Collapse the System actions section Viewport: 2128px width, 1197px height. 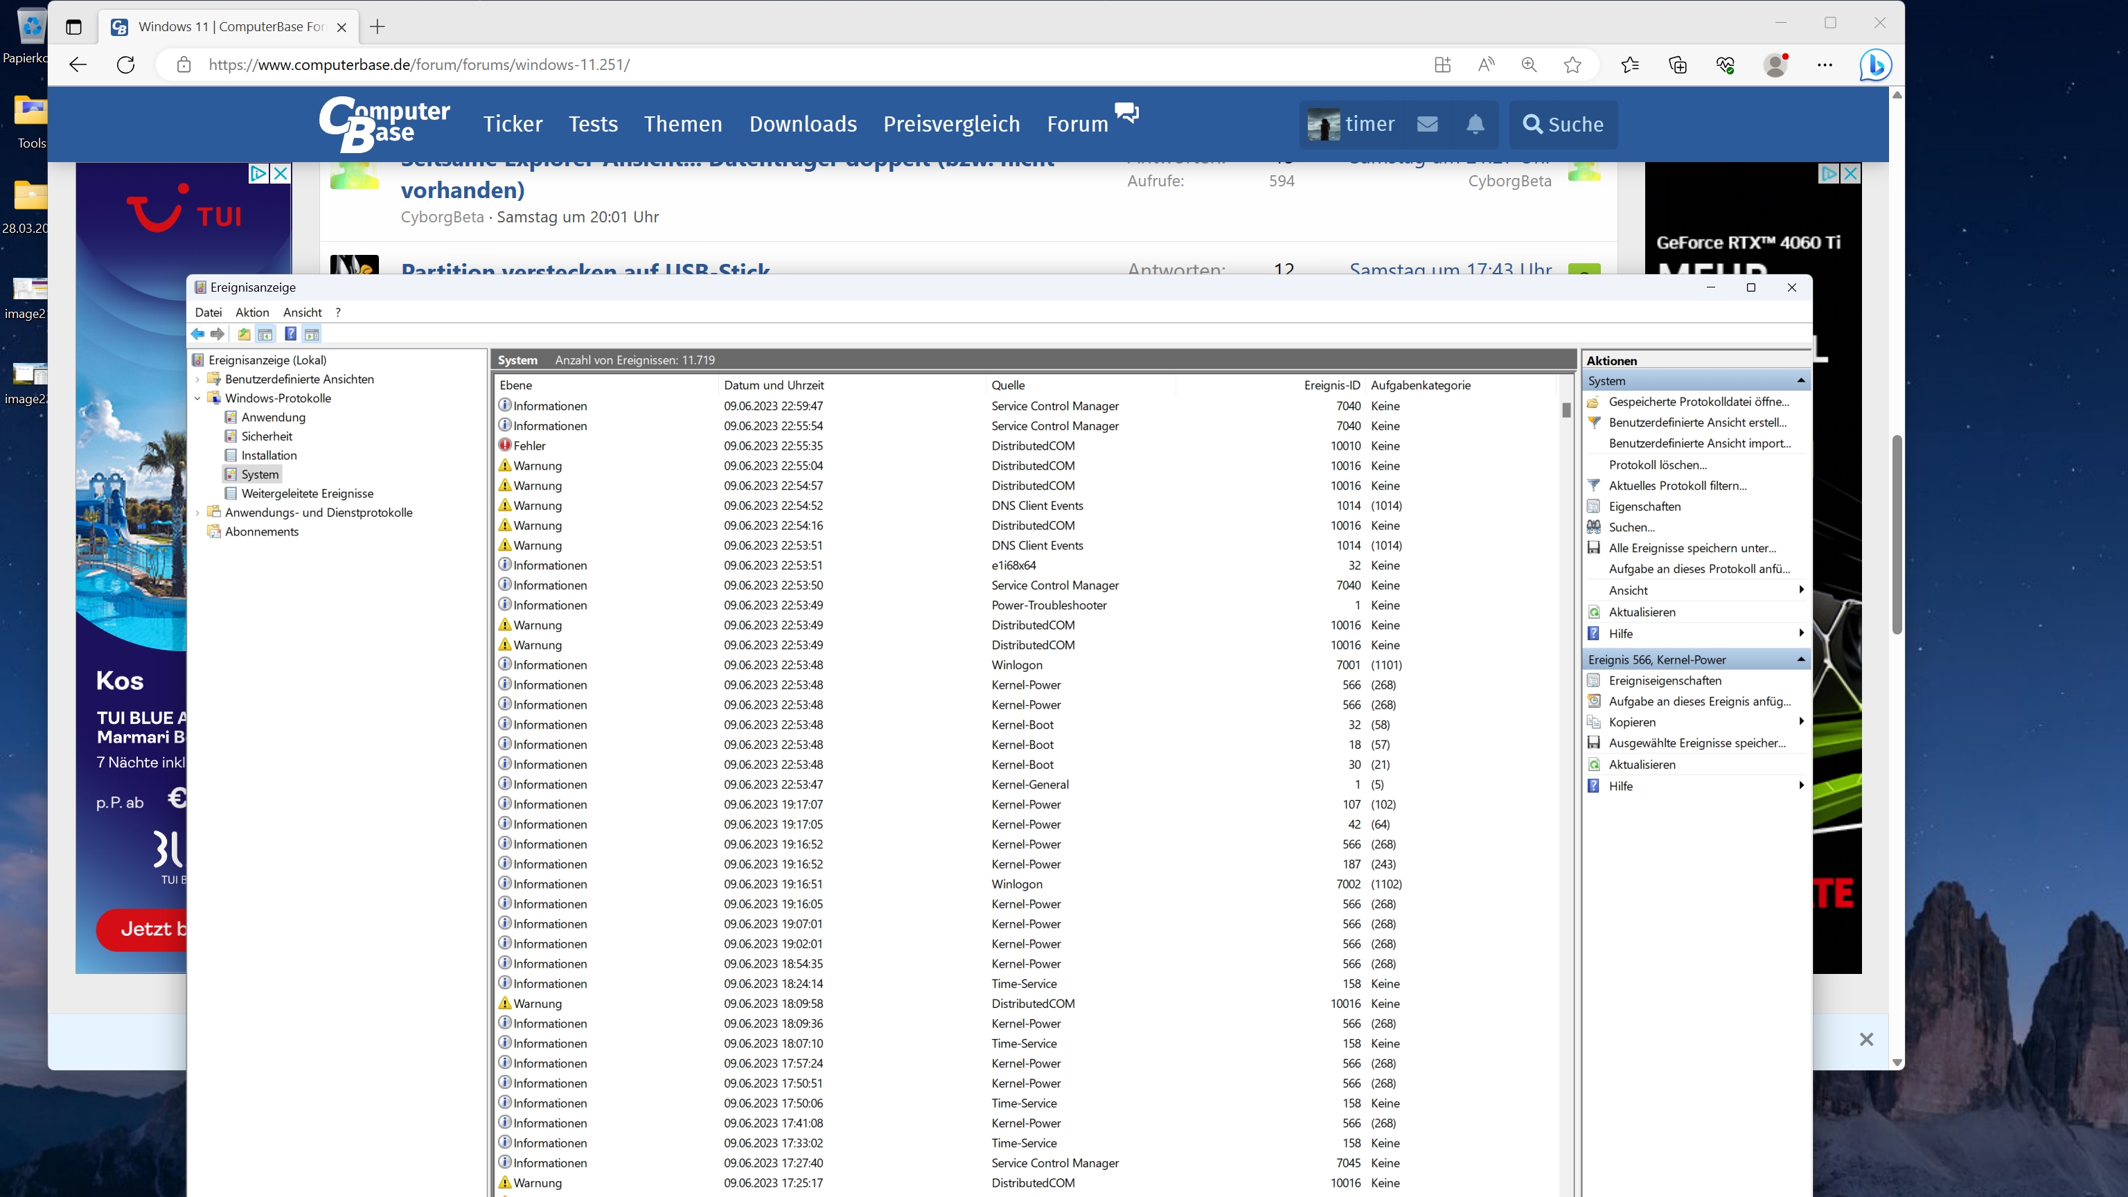pos(1800,380)
